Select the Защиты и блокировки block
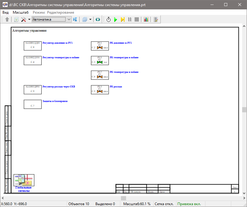The height and width of the screenshot is (207, 247). tap(33, 104)
